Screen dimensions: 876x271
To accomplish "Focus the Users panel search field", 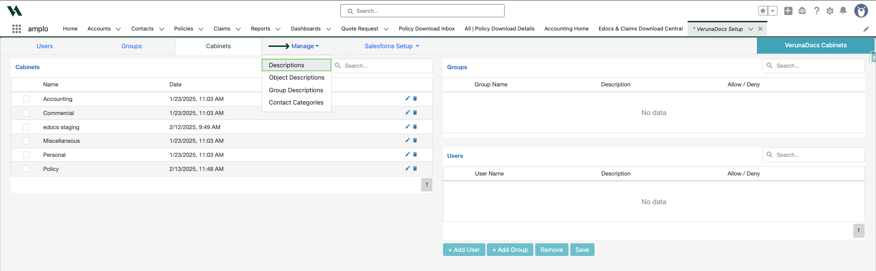I will coord(813,155).
